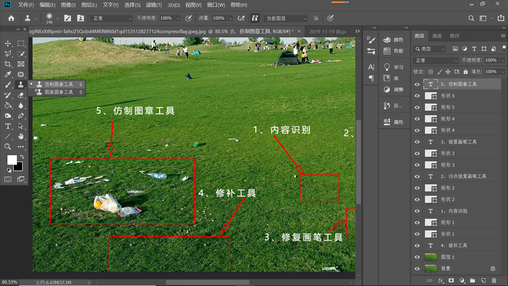Select the Crop tool
Viewport: 508px width, 286px height.
pos(8,64)
